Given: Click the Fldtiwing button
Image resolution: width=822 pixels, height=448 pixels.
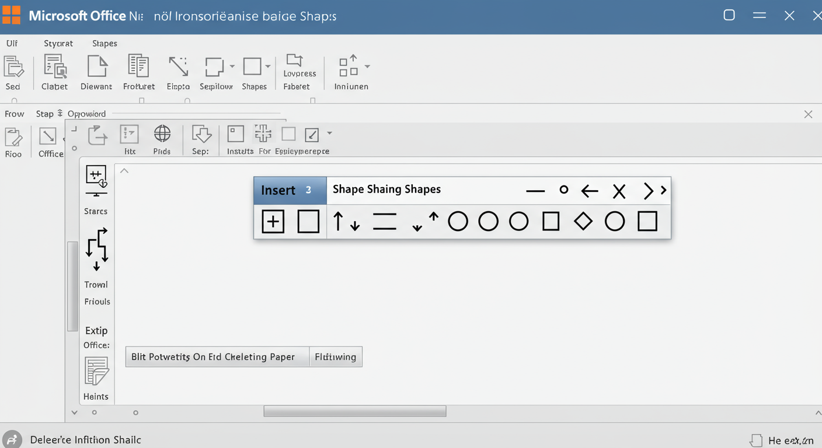Looking at the screenshot, I should [336, 357].
